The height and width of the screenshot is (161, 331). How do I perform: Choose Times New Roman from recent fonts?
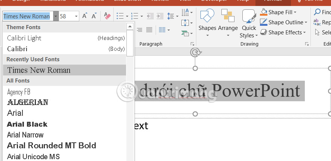[65, 70]
